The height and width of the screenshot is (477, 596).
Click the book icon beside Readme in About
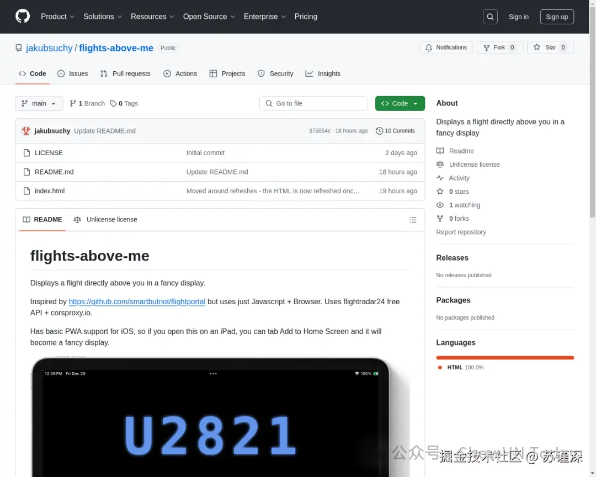point(440,151)
